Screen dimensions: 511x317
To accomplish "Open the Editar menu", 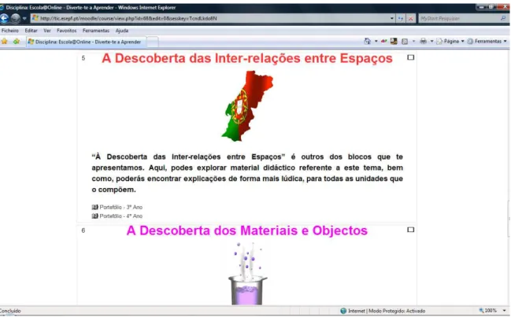I will pyautogui.click(x=31, y=31).
